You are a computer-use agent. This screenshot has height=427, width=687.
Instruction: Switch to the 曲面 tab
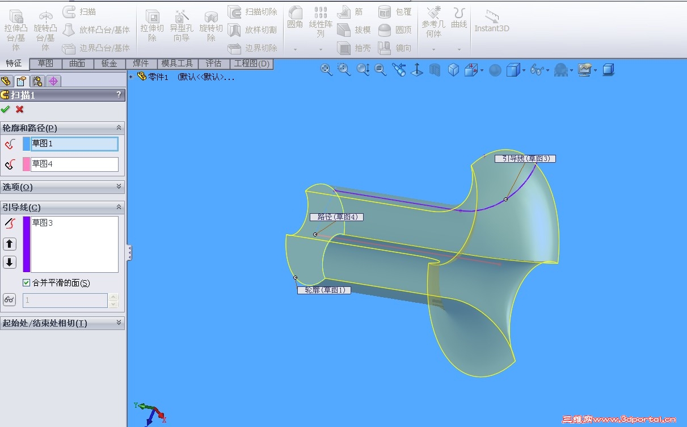point(77,64)
